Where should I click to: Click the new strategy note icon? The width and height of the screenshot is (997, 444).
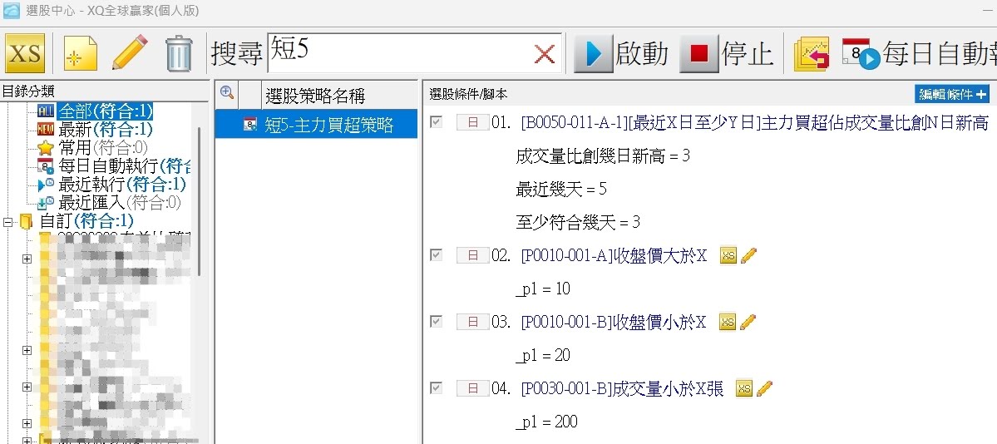[x=81, y=55]
